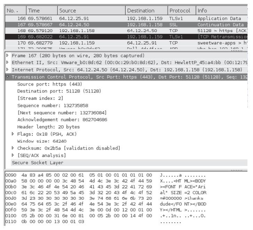The height and width of the screenshot is (230, 253).
Task: Click hex offset 00e0 row in bytes pane
Action: [106, 204]
